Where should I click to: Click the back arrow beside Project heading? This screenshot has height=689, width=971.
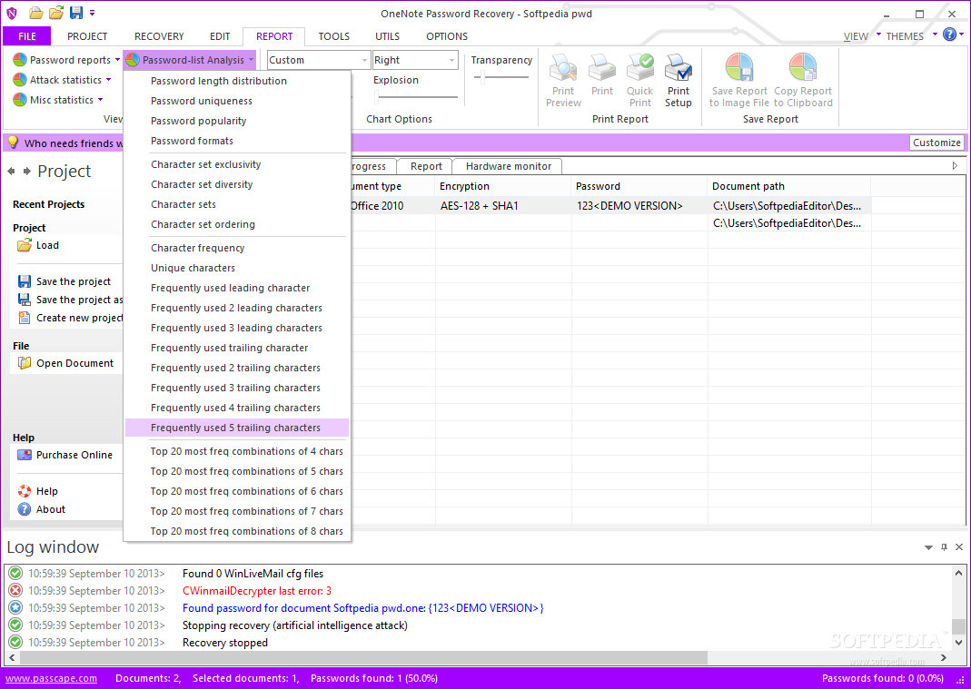point(11,171)
